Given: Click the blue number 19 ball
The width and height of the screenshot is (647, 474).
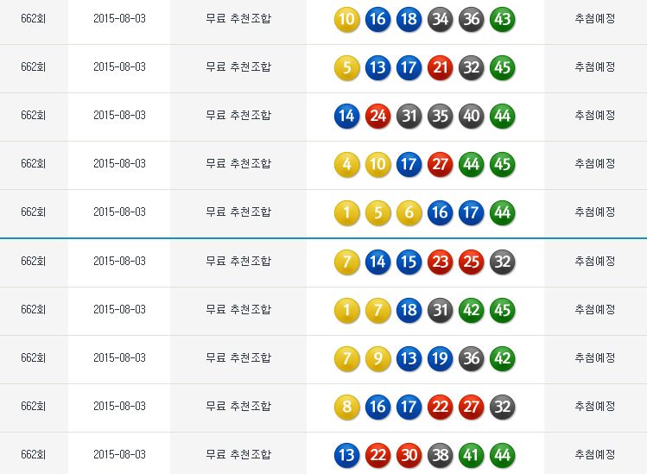Looking at the screenshot, I should (440, 358).
